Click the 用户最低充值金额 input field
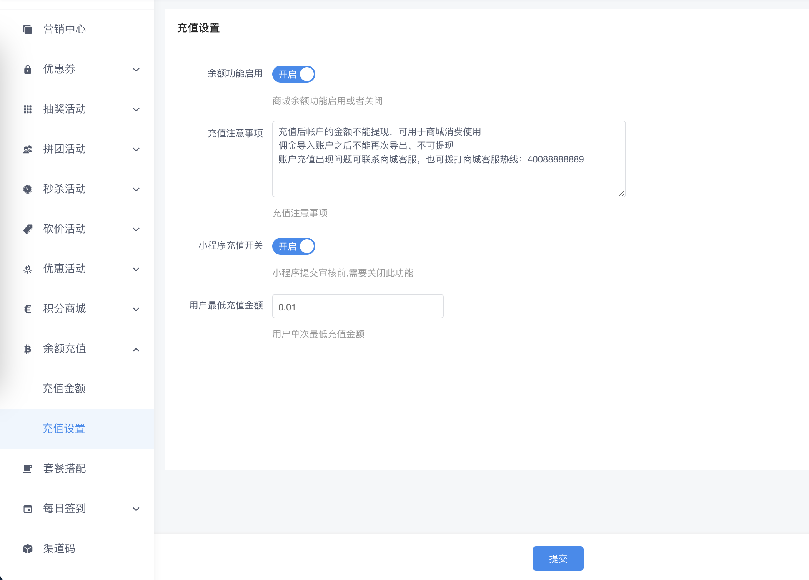The image size is (809, 580). pos(358,307)
